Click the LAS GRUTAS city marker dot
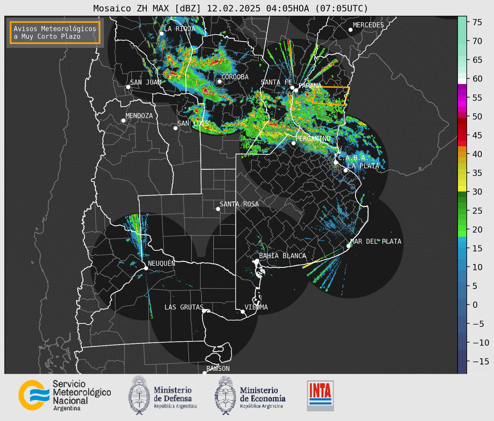The image size is (494, 421). tap(204, 311)
